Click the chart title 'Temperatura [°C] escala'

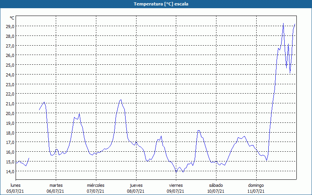(161, 4)
